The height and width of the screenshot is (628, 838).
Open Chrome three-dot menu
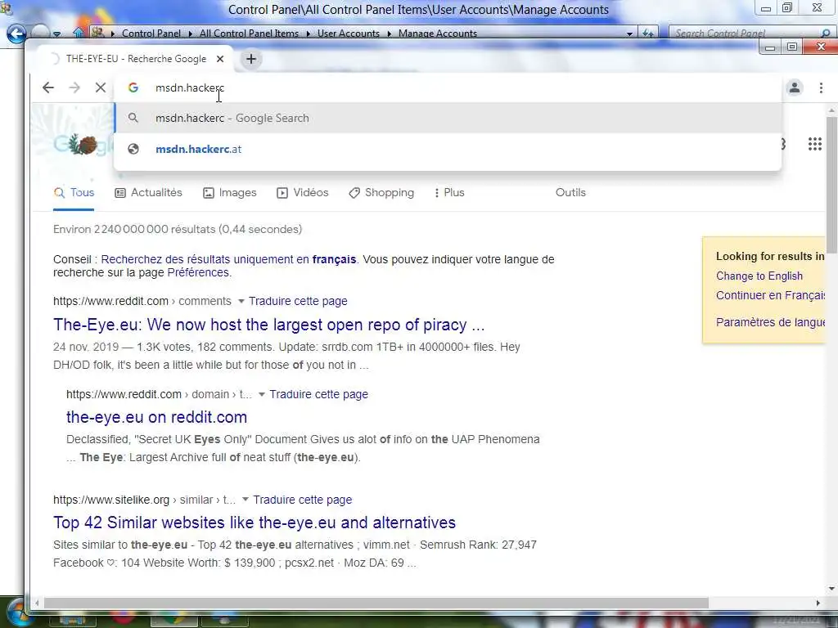(821, 87)
